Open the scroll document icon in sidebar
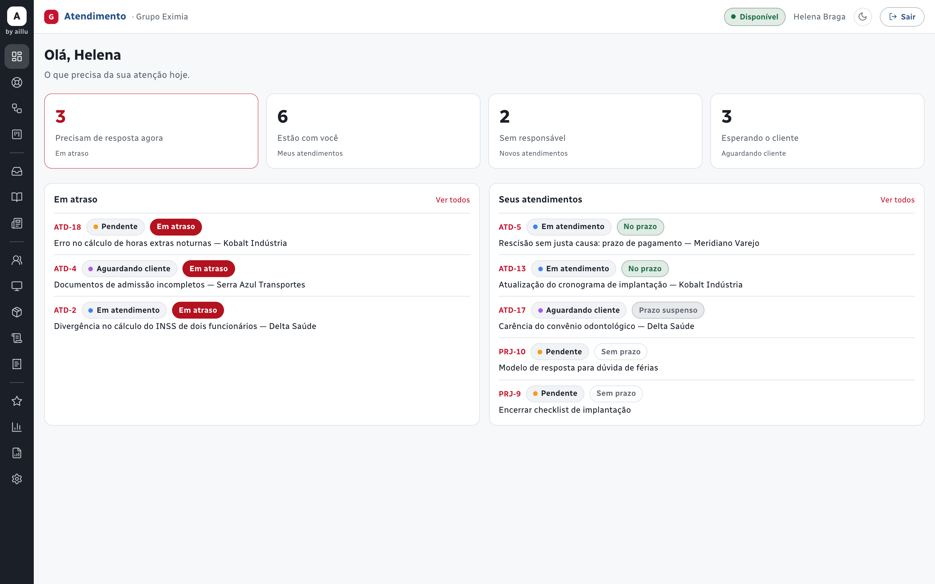 [17, 337]
